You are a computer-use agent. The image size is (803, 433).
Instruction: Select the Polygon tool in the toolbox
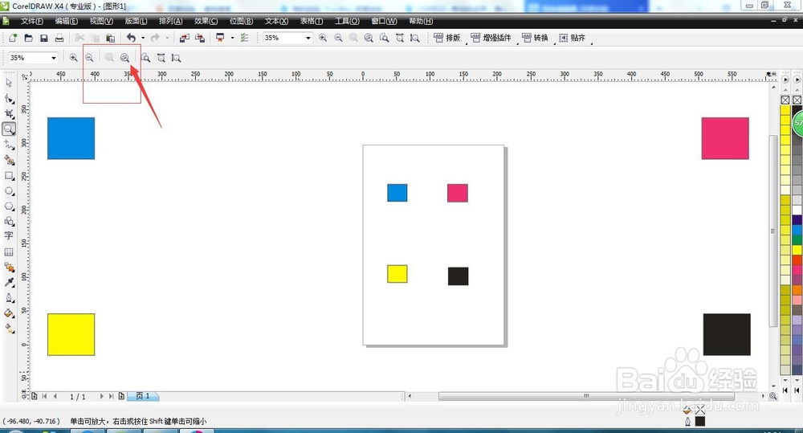pos(9,206)
